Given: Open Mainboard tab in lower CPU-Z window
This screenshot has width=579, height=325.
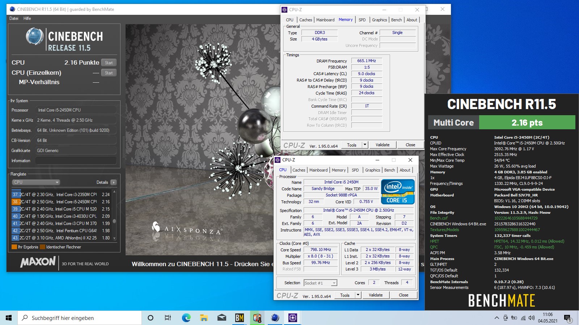Looking at the screenshot, I should (318, 170).
